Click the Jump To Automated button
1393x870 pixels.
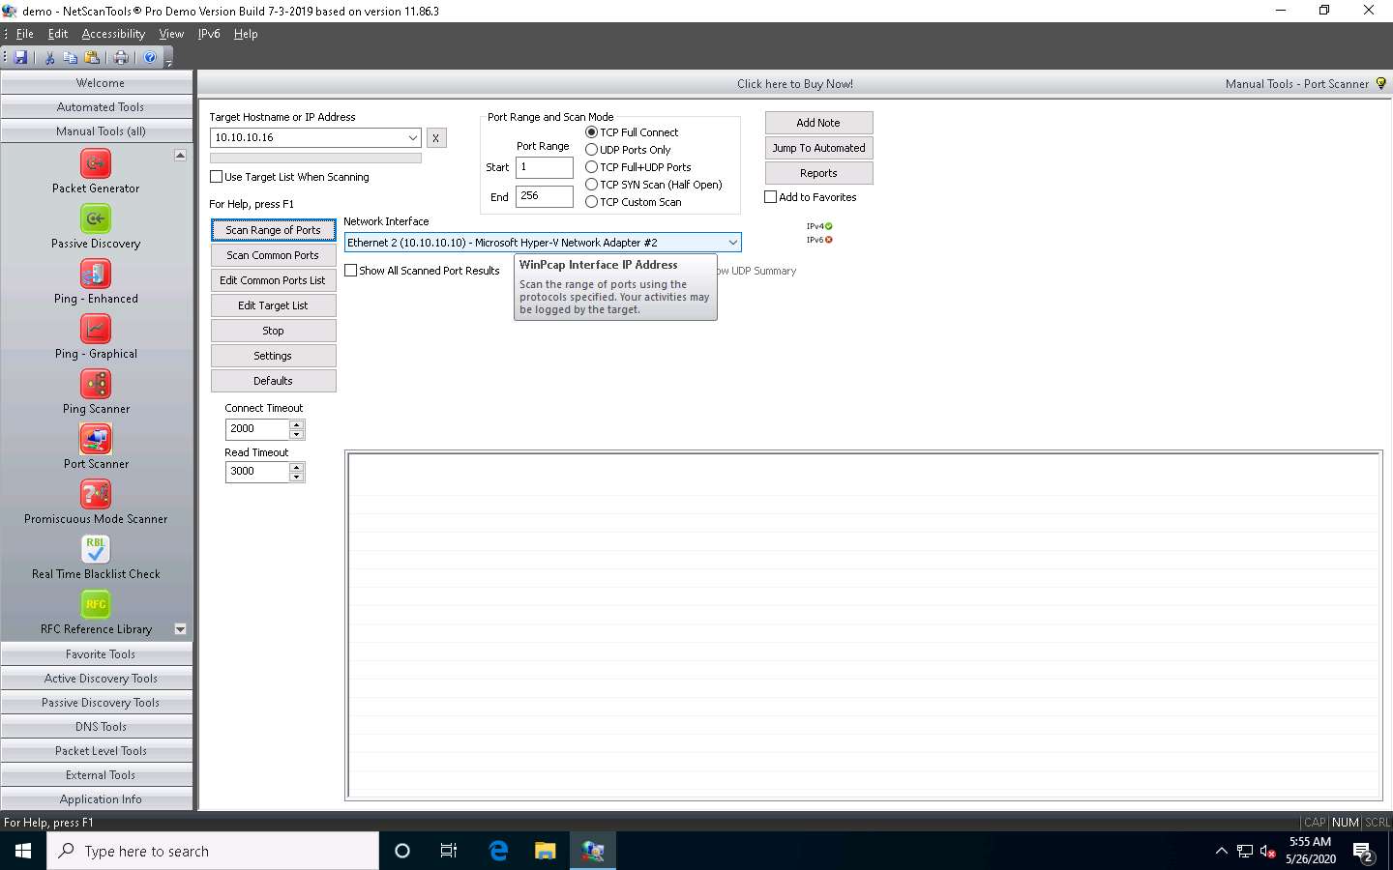819,148
